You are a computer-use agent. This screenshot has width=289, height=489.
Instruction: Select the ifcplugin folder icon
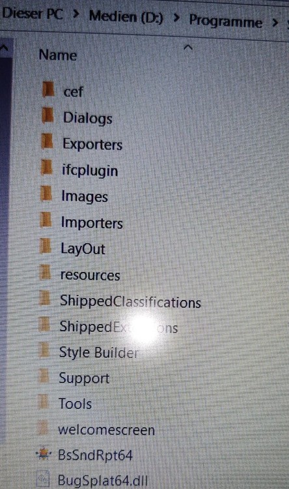pyautogui.click(x=47, y=167)
